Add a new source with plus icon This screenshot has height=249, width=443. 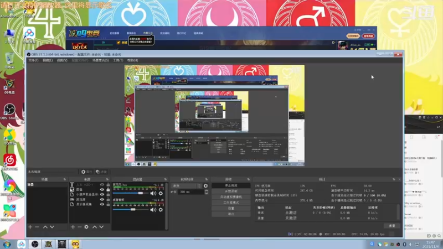coord(73,227)
